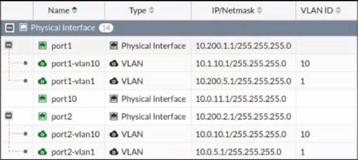Click the Physical Interface count badge 14
The height and width of the screenshot is (160, 358).
106,28
